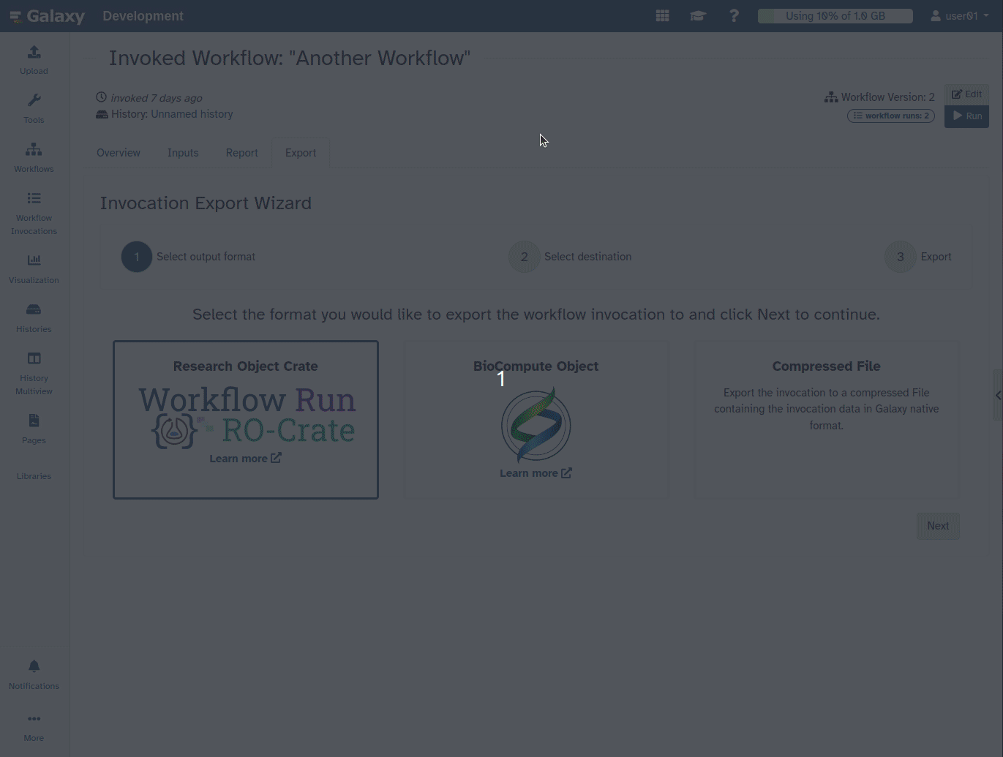Switch to the Overview tab
The width and height of the screenshot is (1003, 757).
(x=119, y=153)
